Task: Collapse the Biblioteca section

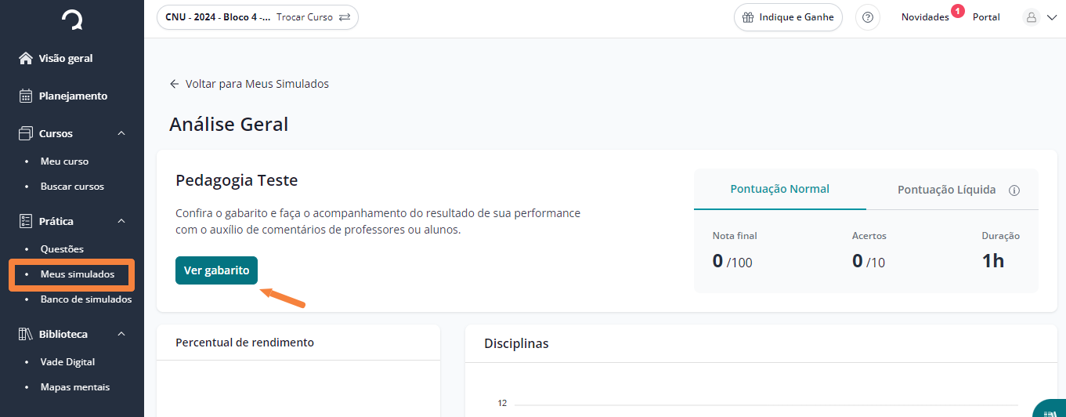Action: (x=121, y=334)
